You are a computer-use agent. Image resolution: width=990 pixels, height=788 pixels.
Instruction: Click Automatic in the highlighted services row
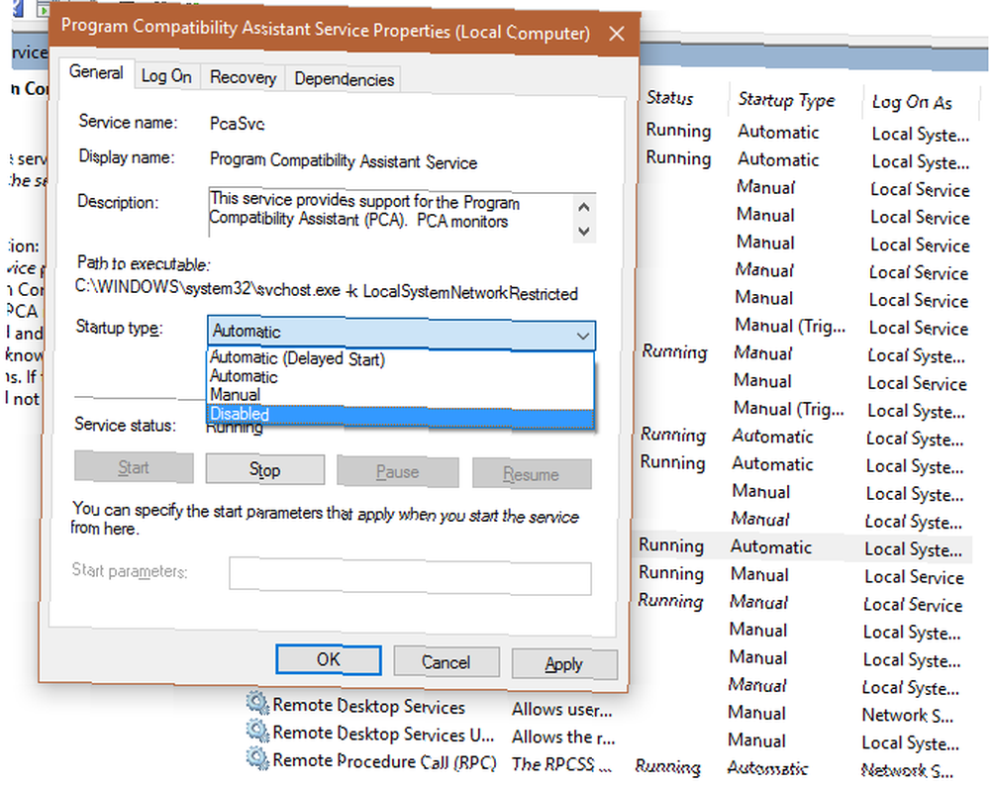click(x=771, y=546)
